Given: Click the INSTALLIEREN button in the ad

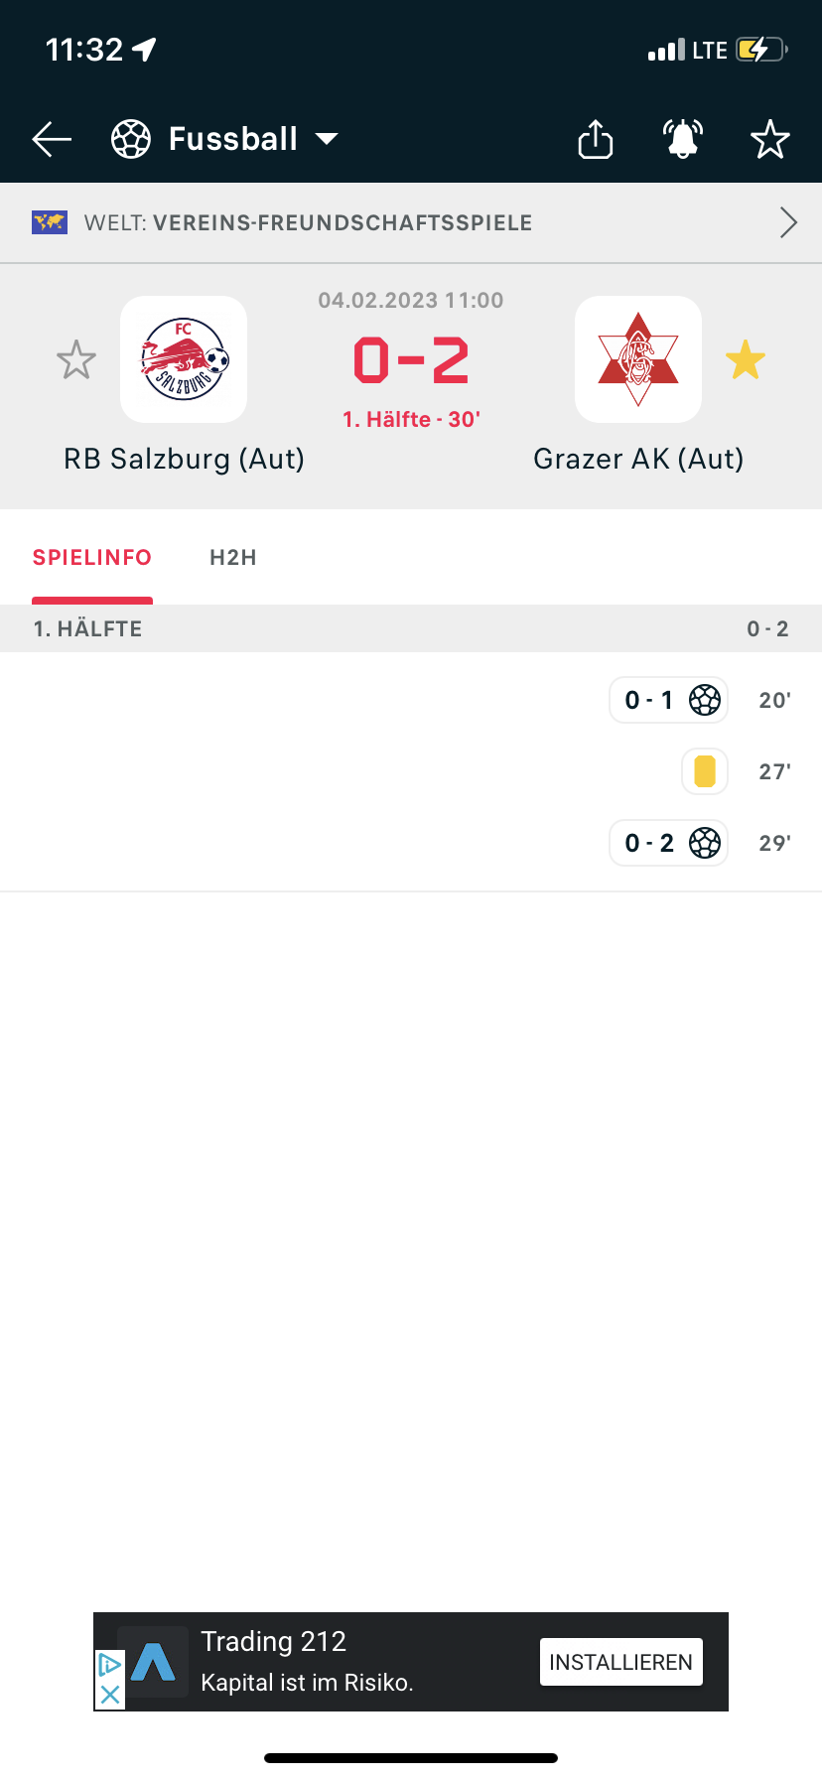Looking at the screenshot, I should click(621, 1662).
